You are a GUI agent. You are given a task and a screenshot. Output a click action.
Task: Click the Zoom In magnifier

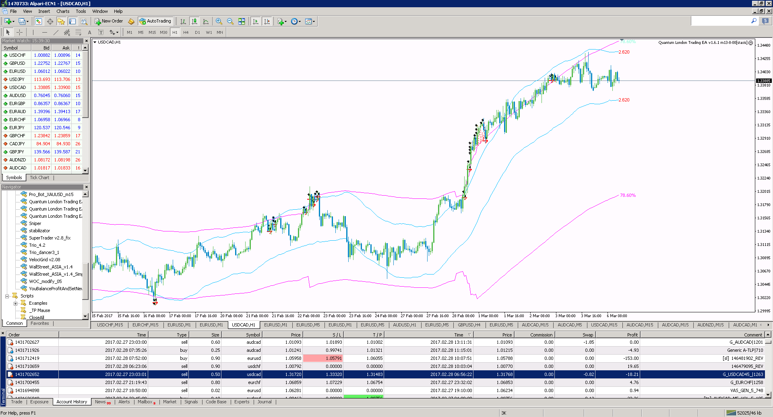click(219, 21)
